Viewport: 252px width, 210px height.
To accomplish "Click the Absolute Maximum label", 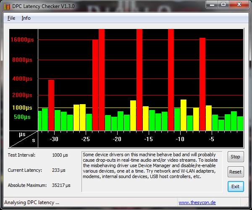I will point(27,185).
